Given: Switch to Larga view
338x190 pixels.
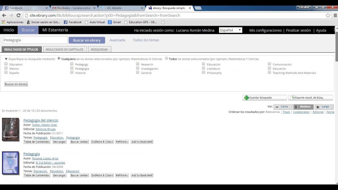Looking at the screenshot, I should point(324,107).
